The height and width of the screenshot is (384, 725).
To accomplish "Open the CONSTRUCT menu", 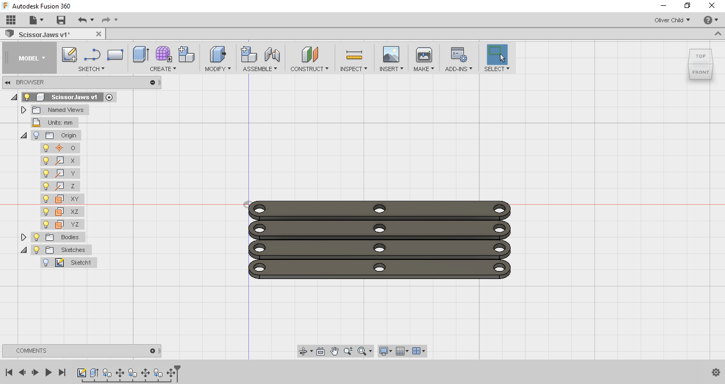I will coord(309,69).
